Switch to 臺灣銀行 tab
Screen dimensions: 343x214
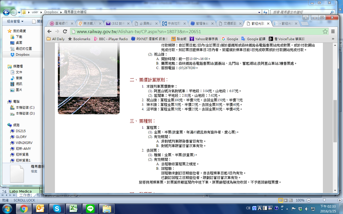click(x=58, y=23)
